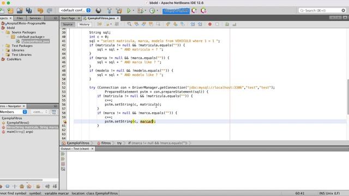Undo the last edit
Image resolution: width=349 pixels, height=196 pixels.
click(40, 10)
